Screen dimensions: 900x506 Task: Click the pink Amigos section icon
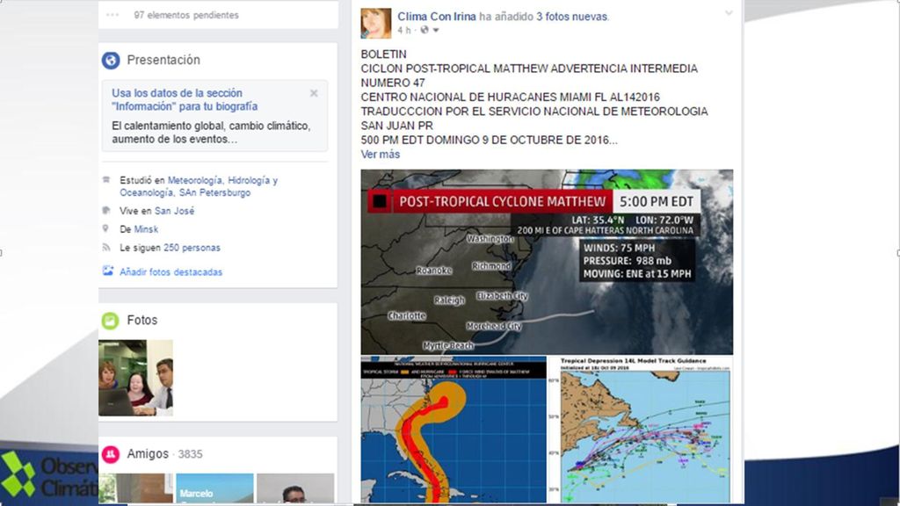110,454
